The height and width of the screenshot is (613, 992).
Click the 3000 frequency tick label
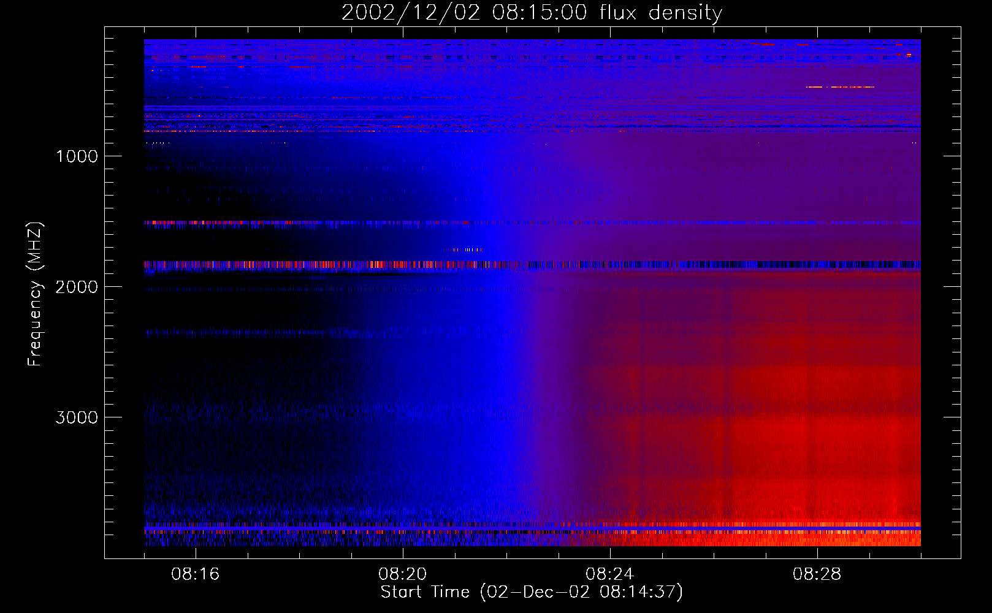tap(77, 417)
